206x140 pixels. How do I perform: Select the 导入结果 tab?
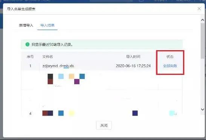(x=47, y=25)
